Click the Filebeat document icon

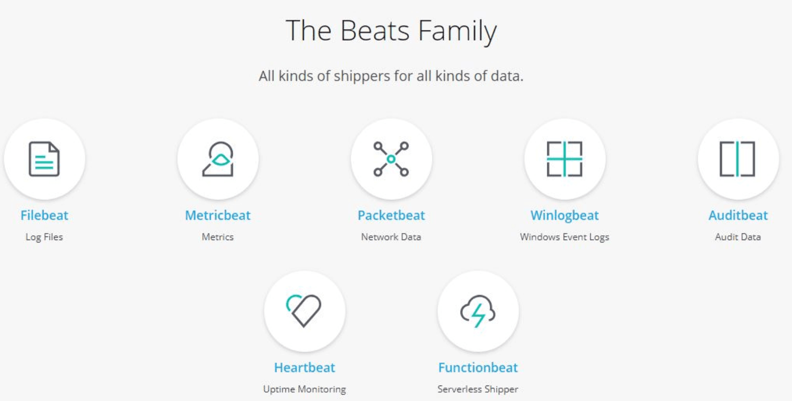click(x=44, y=159)
